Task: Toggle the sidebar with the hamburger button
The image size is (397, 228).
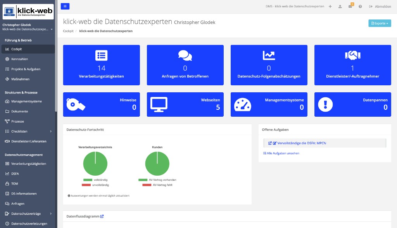Action: tap(65, 6)
